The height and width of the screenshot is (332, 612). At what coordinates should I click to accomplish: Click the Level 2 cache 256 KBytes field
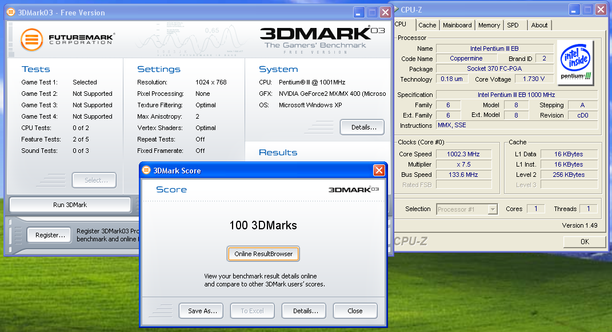click(569, 175)
